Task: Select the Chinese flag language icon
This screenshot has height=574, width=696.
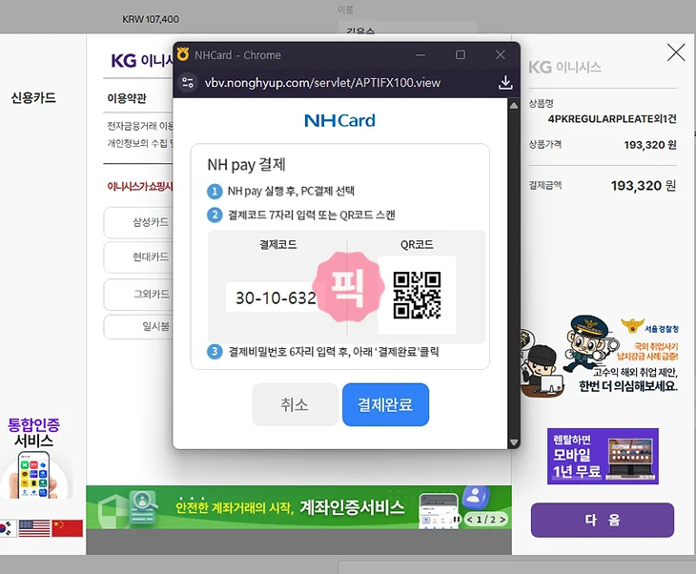Action: click(67, 528)
